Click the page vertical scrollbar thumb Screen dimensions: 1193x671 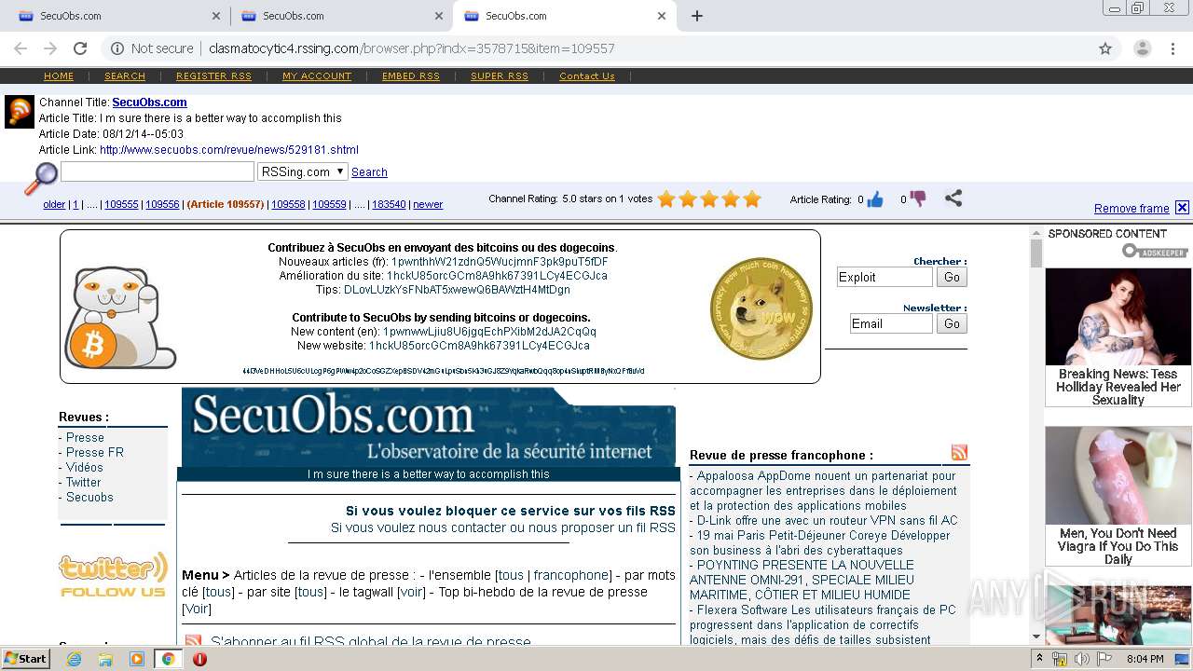(1035, 253)
